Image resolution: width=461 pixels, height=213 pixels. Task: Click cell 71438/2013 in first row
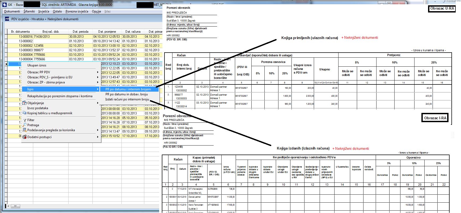coord(51,37)
